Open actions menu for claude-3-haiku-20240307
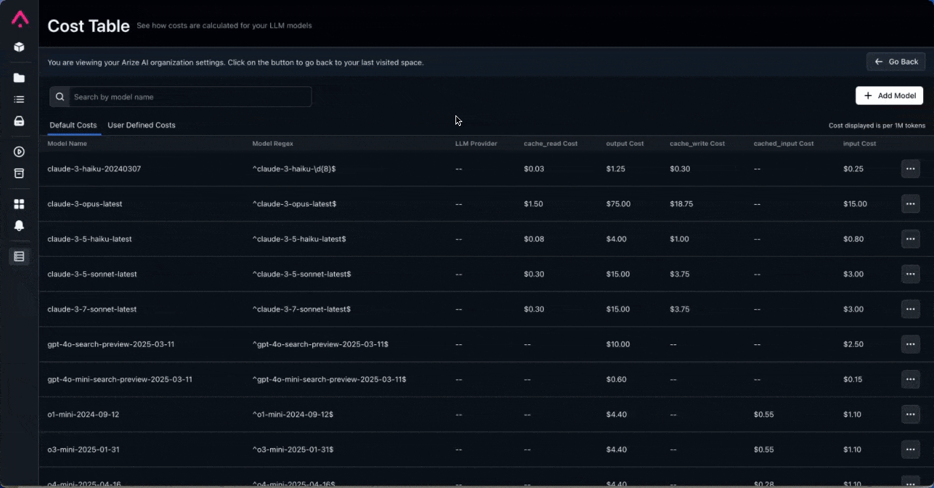Screen dimensions: 934x488 (910, 169)
